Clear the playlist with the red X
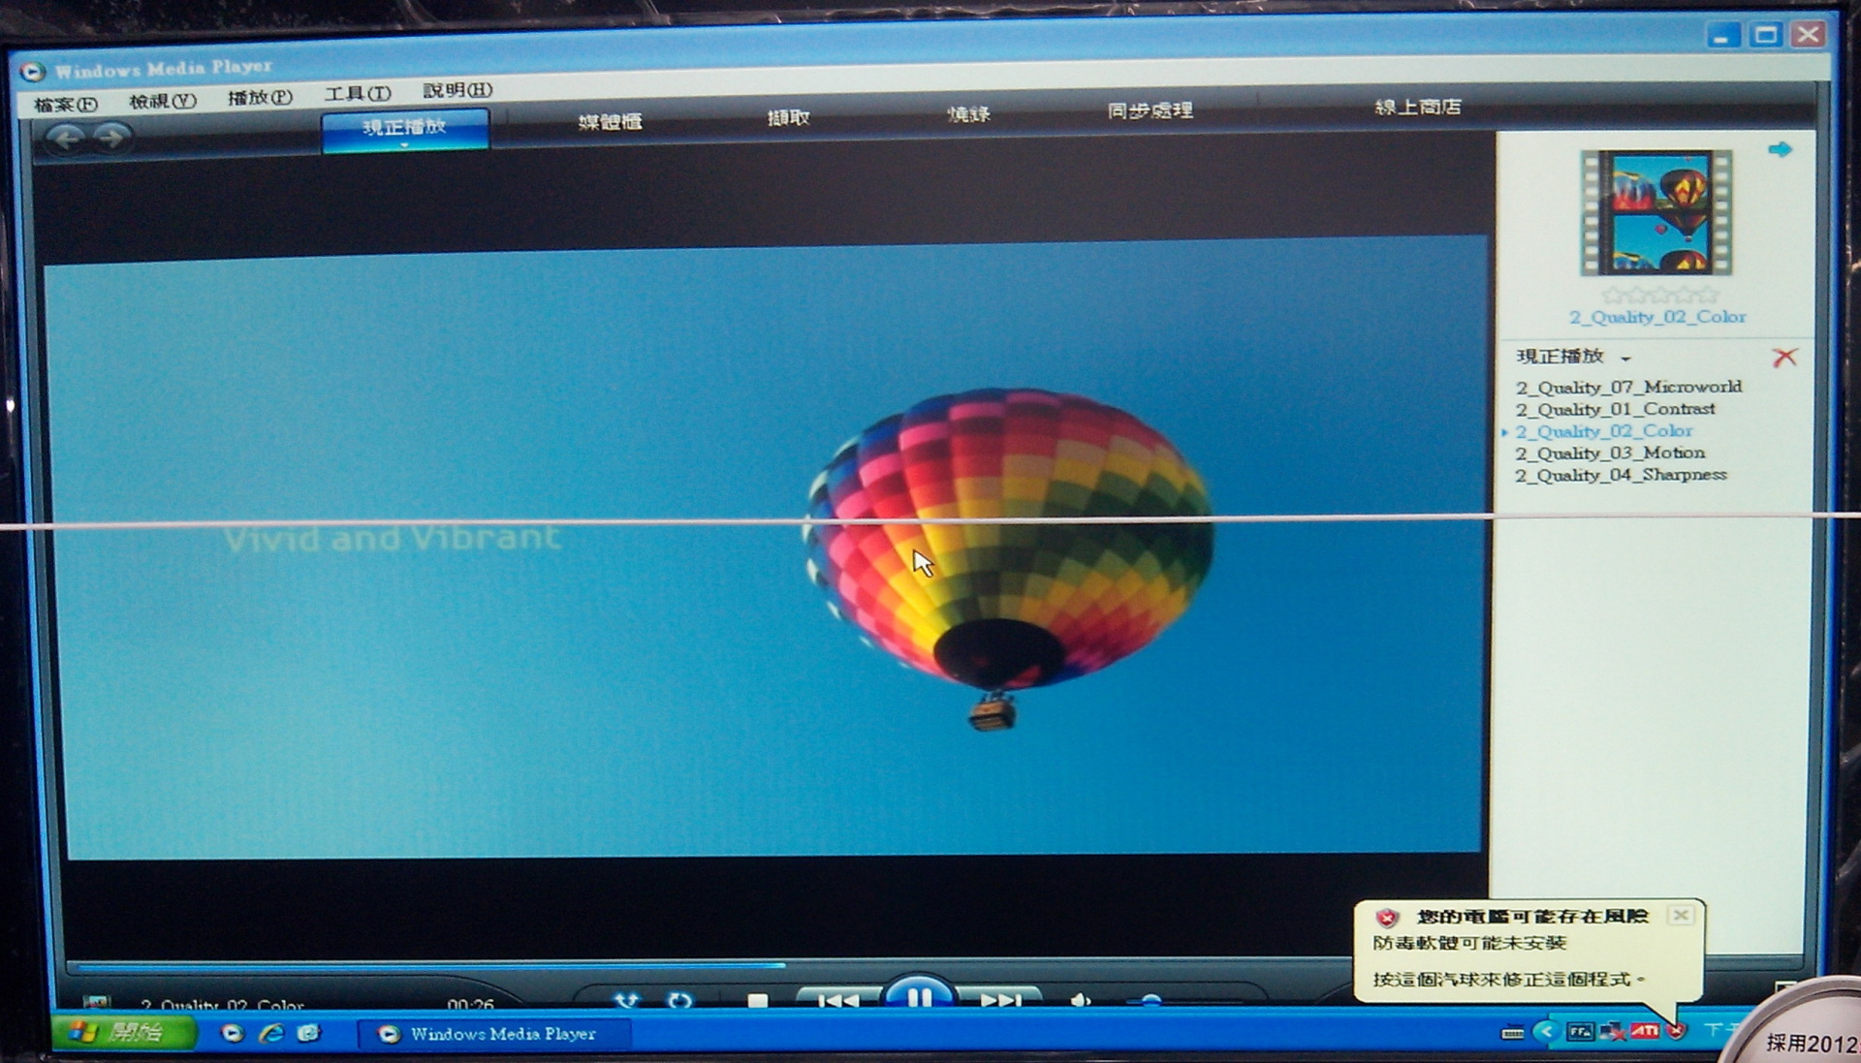 point(1784,358)
